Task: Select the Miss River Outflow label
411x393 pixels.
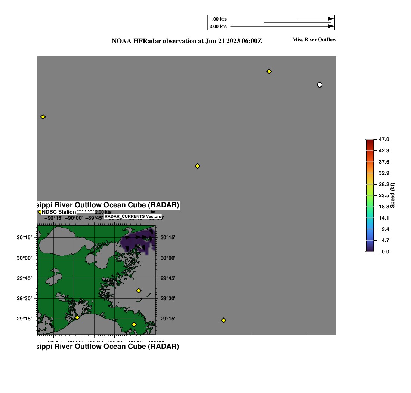Action: coord(314,39)
